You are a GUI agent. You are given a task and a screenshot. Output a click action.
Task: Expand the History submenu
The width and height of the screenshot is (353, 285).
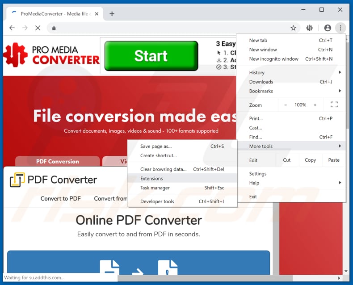(x=291, y=73)
